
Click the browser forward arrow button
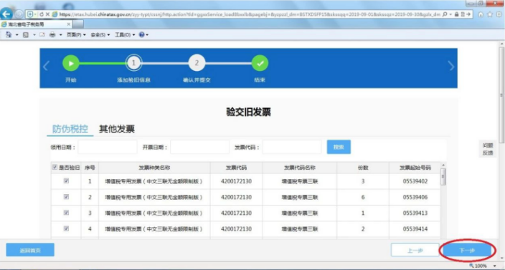(19, 14)
